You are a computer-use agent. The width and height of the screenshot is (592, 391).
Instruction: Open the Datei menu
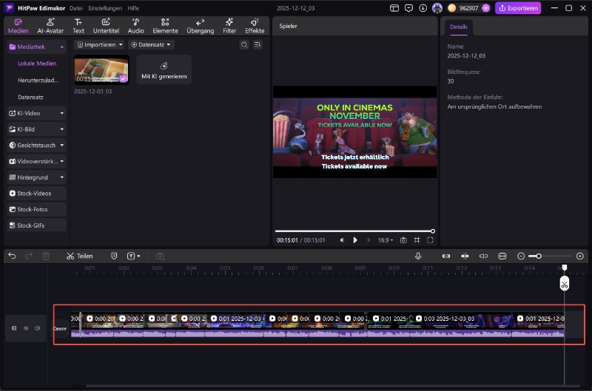pos(76,8)
